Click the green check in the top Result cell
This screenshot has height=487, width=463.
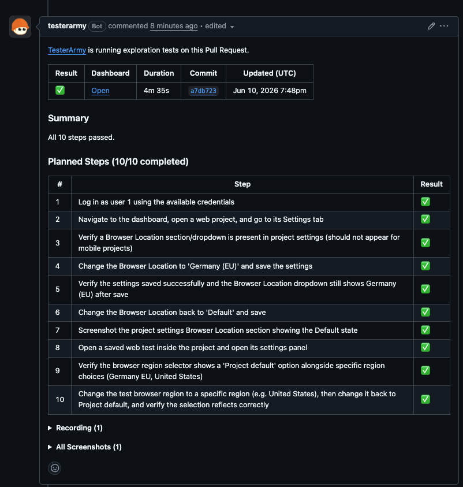coord(60,90)
